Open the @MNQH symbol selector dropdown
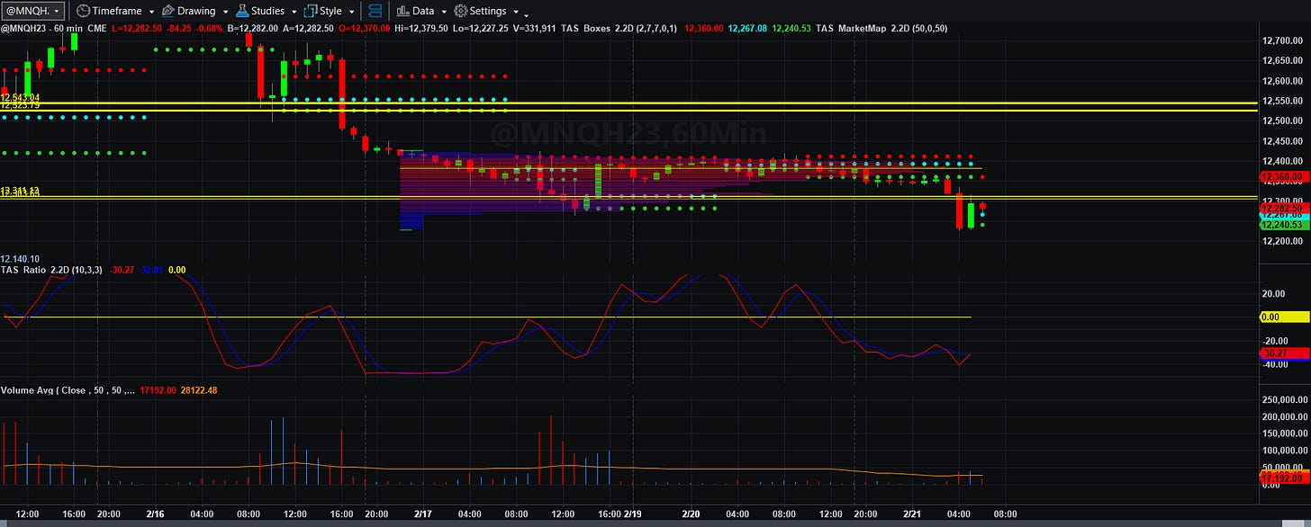Viewport: 1311px width, 527px height. [x=33, y=11]
